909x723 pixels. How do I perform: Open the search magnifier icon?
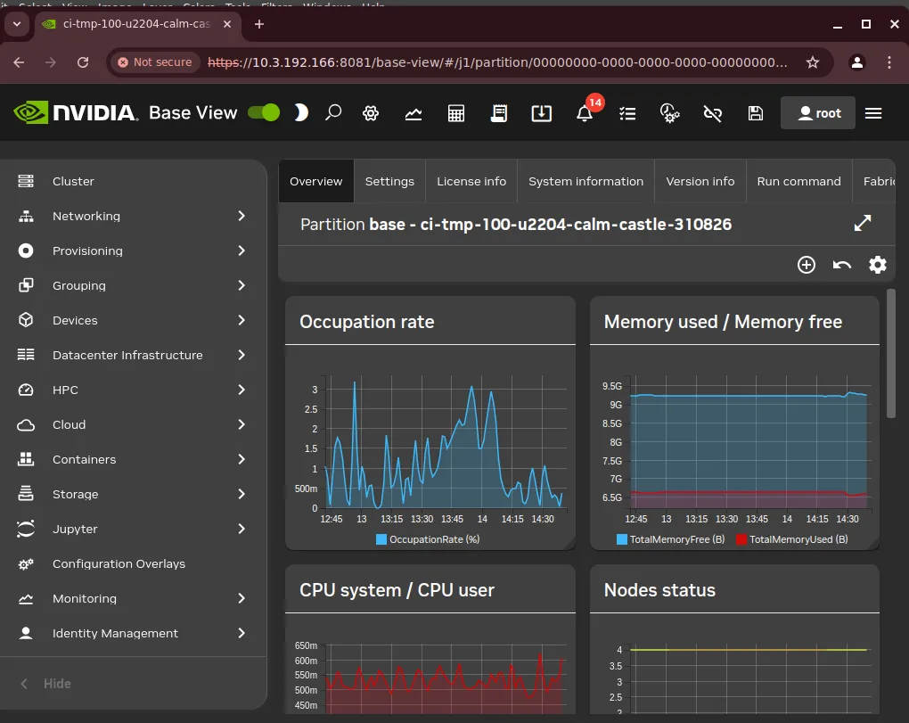(x=333, y=112)
